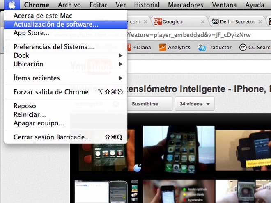271x203 pixels.
Task: Expand the Ítems recientes submenu
Action: coord(121,78)
